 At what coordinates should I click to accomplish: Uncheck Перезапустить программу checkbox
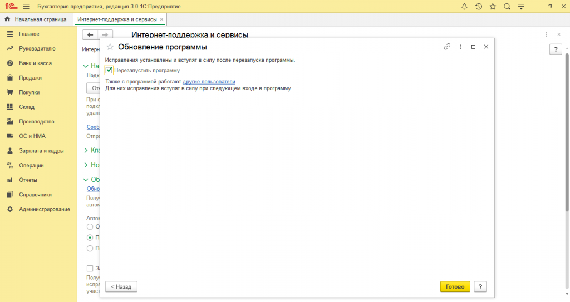109,70
